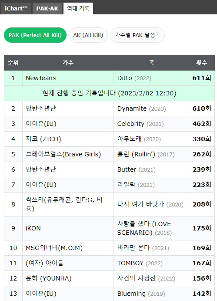Select the iKON artist cell
Image resolution: width=217 pixels, height=301 pixels.
click(x=68, y=228)
